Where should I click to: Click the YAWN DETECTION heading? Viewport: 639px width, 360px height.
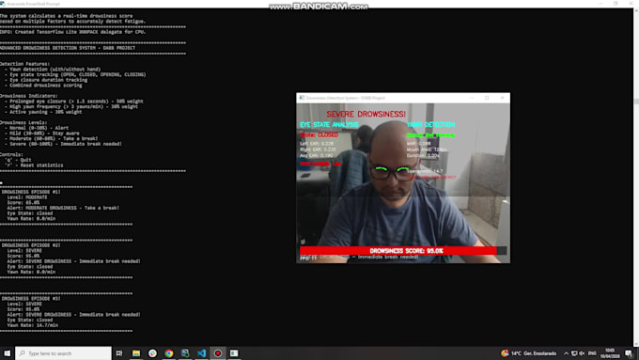click(430, 124)
